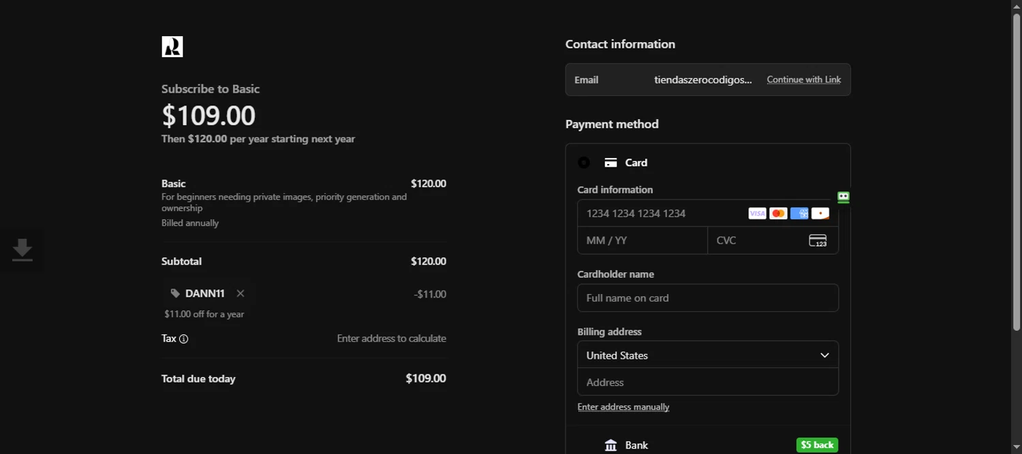Remove the DANN11 promo code
The width and height of the screenshot is (1022, 454).
click(x=241, y=293)
